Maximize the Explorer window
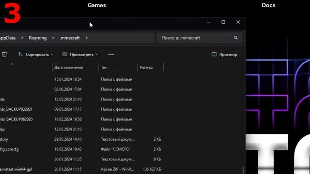The image size is (310, 174). point(223,22)
